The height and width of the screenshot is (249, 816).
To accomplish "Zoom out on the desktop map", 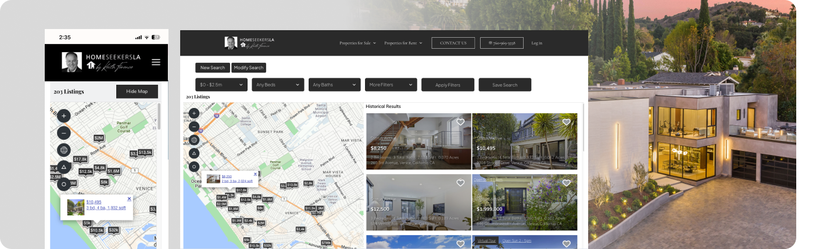I will pos(194,127).
